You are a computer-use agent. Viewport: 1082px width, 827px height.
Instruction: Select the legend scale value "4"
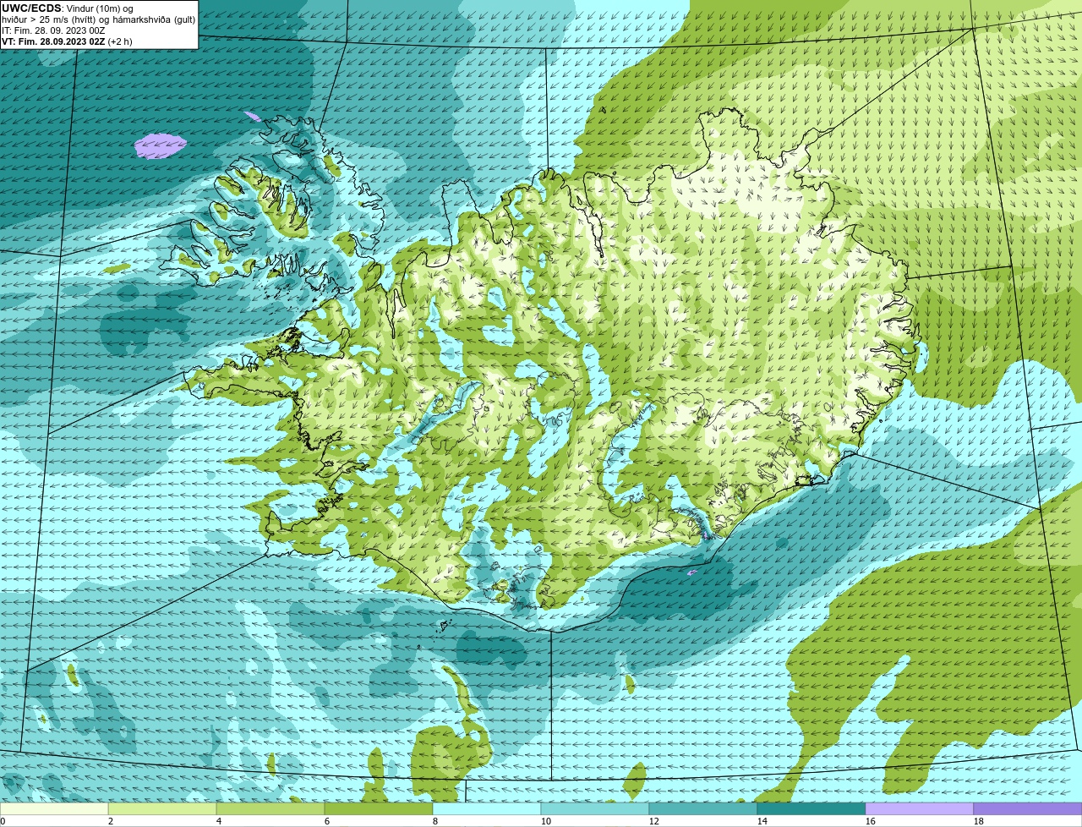point(219,821)
